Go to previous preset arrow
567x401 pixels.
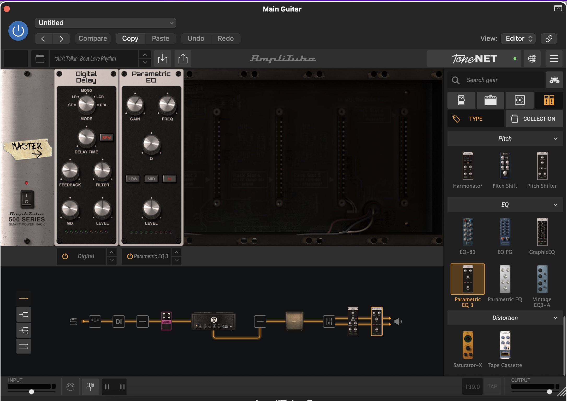tap(44, 39)
